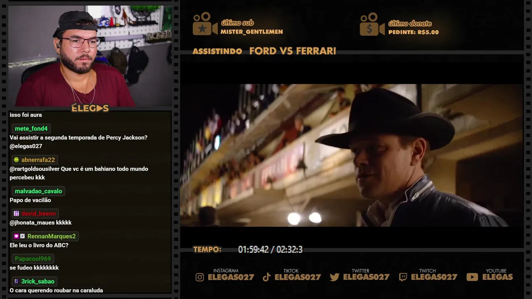
Task: Select david_beenn username in chat
Action: (x=38, y=213)
